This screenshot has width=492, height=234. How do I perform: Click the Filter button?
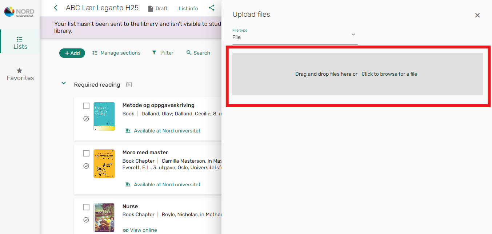coord(163,53)
